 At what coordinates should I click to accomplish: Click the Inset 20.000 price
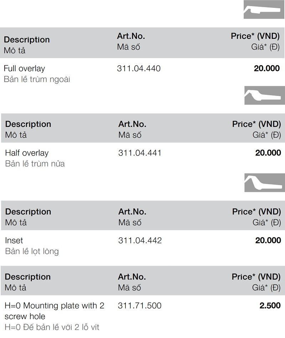pyautogui.click(x=268, y=240)
